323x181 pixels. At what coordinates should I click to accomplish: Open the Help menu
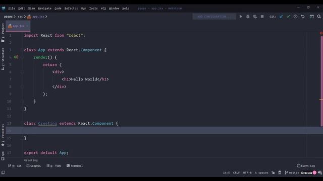(x=126, y=9)
